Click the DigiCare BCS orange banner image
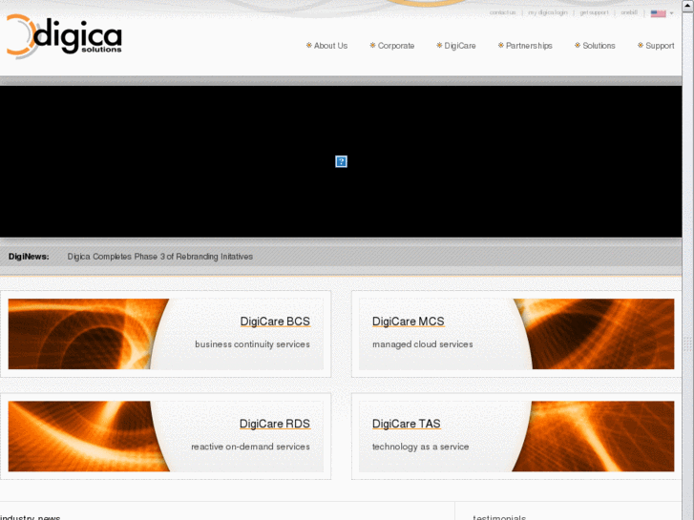The width and height of the screenshot is (694, 520). tap(84, 334)
